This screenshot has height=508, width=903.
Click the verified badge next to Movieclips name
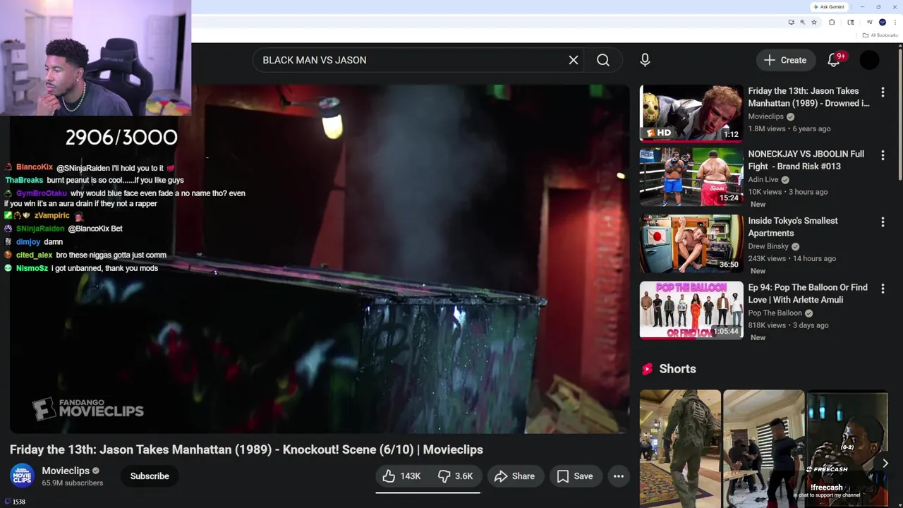tap(96, 471)
